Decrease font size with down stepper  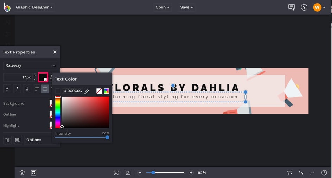(34, 79)
